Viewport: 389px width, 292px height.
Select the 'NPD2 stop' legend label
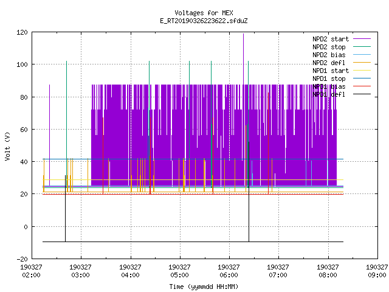pyautogui.click(x=329, y=47)
